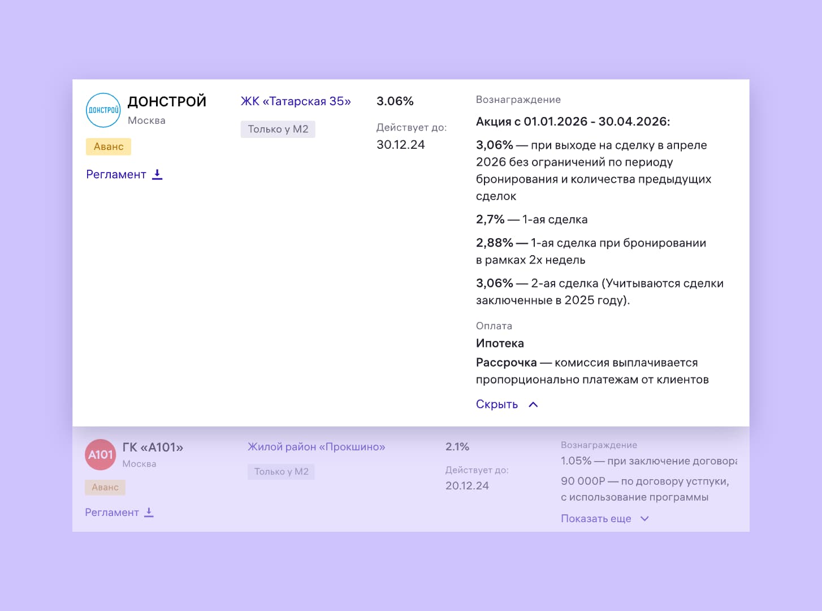Click the 2.1% commission value
Viewport: 822px width, 611px height.
coord(457,447)
